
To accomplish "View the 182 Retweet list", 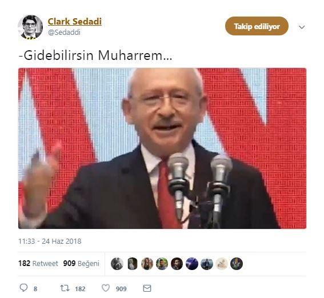I will pyautogui.click(x=38, y=263).
